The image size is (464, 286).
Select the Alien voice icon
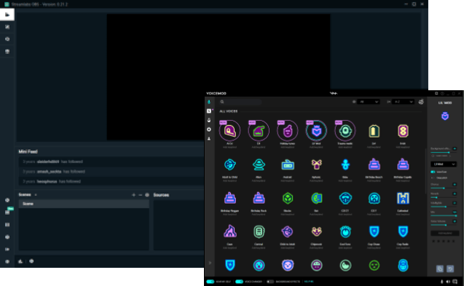tap(259, 164)
